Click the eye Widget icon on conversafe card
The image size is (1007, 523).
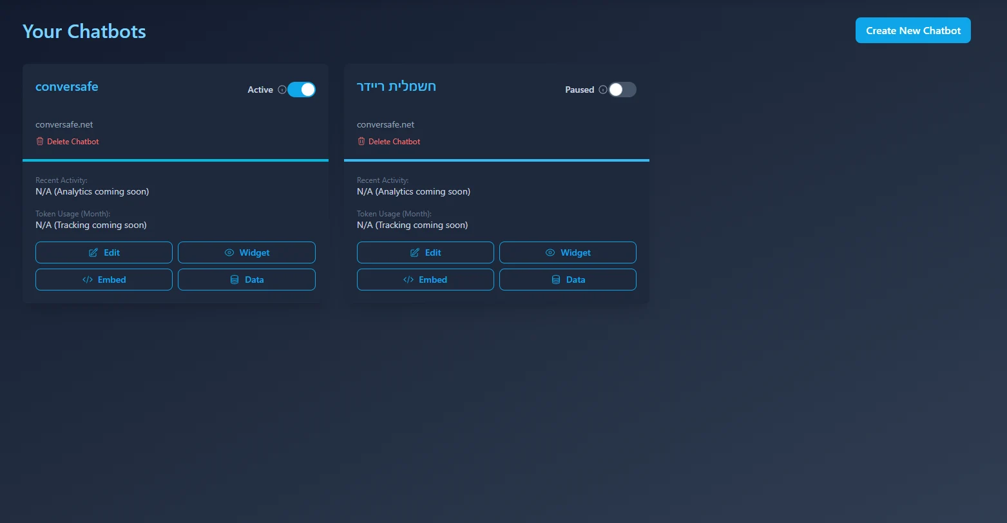(229, 252)
